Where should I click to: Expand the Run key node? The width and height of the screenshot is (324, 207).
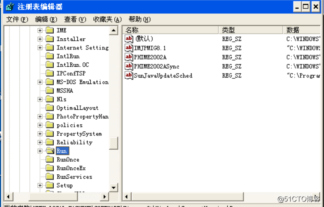[x=40, y=151]
